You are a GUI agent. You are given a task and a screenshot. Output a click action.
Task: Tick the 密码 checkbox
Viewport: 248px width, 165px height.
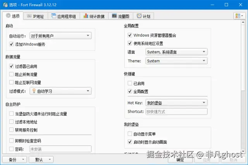tap(11, 149)
